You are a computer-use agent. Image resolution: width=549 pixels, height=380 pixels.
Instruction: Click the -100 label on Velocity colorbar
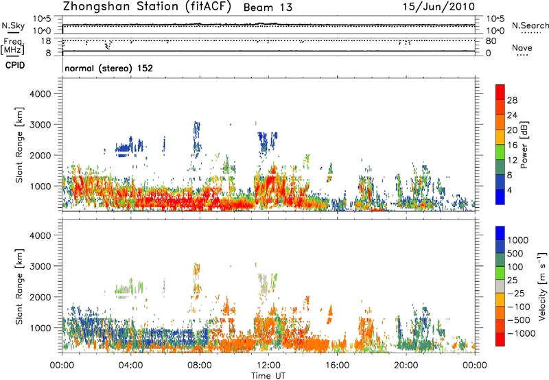pyautogui.click(x=518, y=307)
